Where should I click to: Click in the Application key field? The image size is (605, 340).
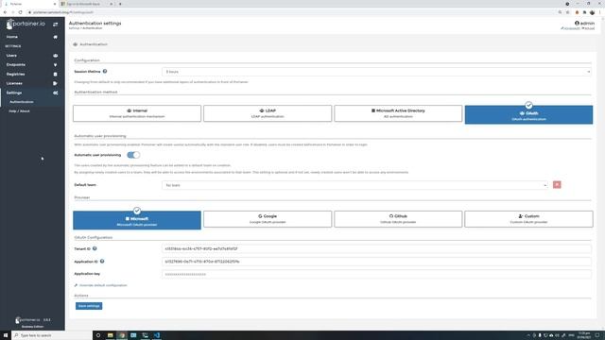(376, 275)
